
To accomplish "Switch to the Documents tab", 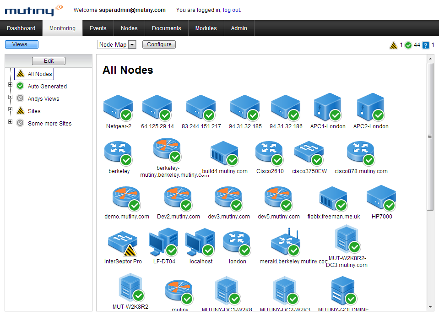I will click(167, 28).
